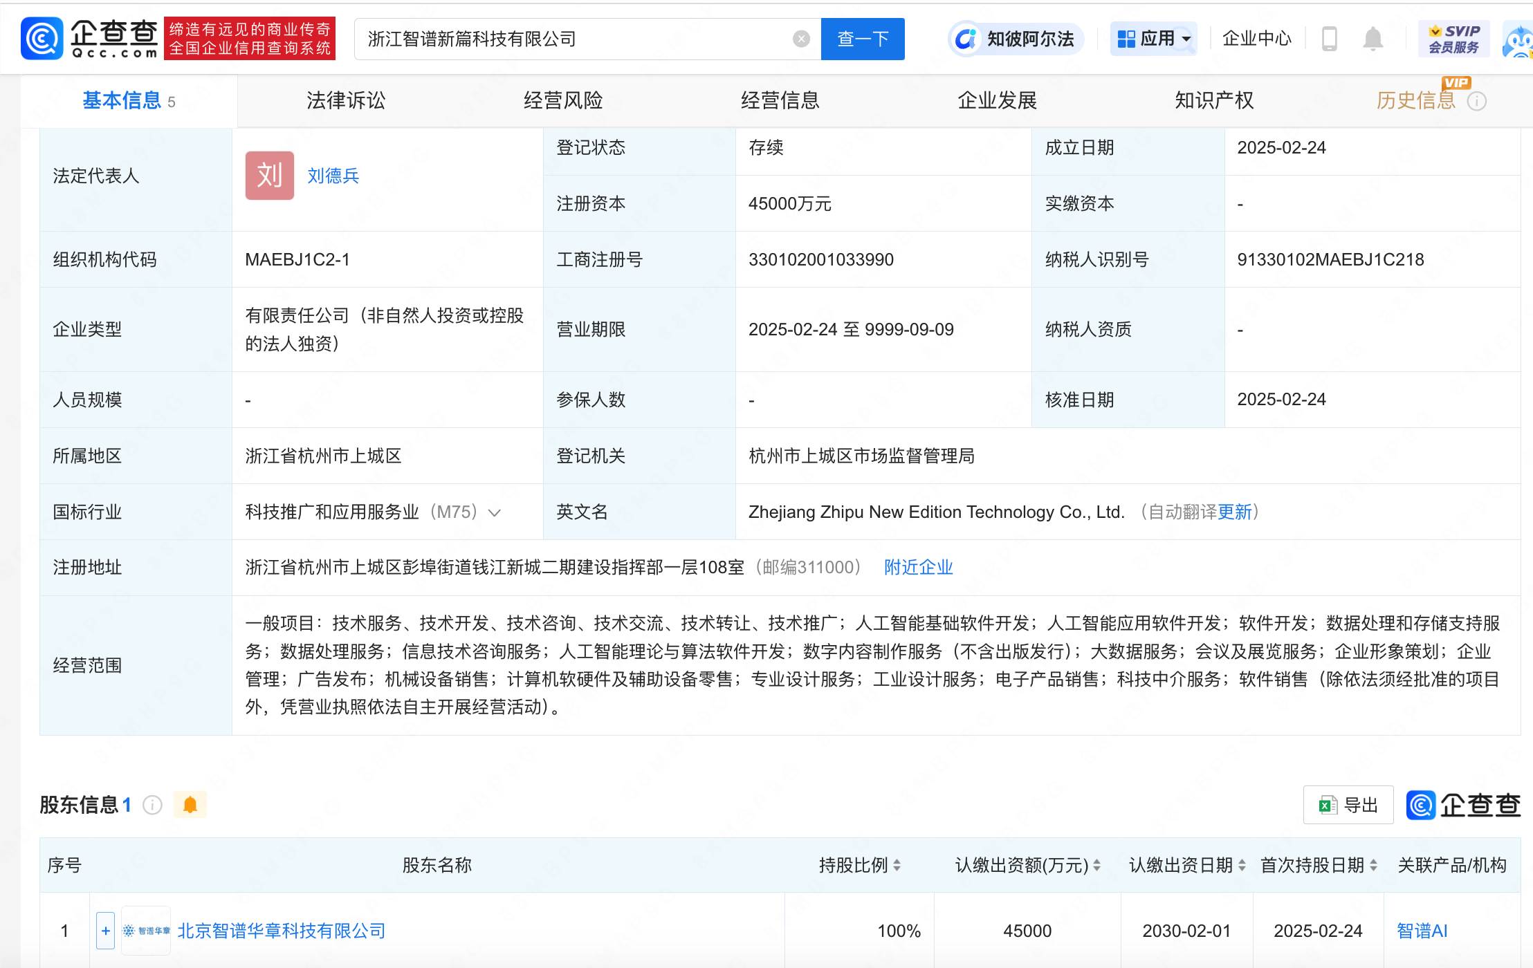The image size is (1533, 968).
Task: Click 刘德兵's avatar badge
Action: (269, 176)
